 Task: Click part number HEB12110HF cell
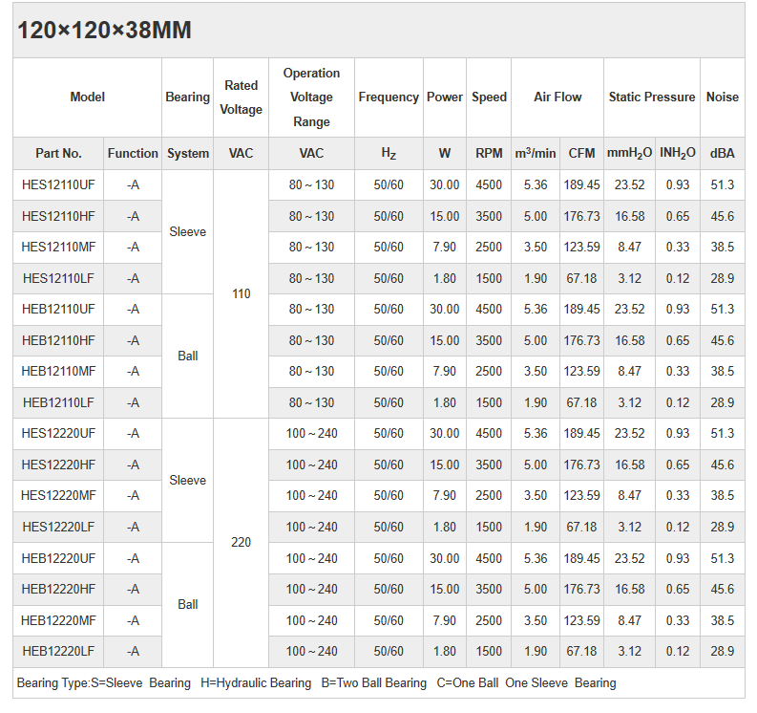tap(58, 340)
